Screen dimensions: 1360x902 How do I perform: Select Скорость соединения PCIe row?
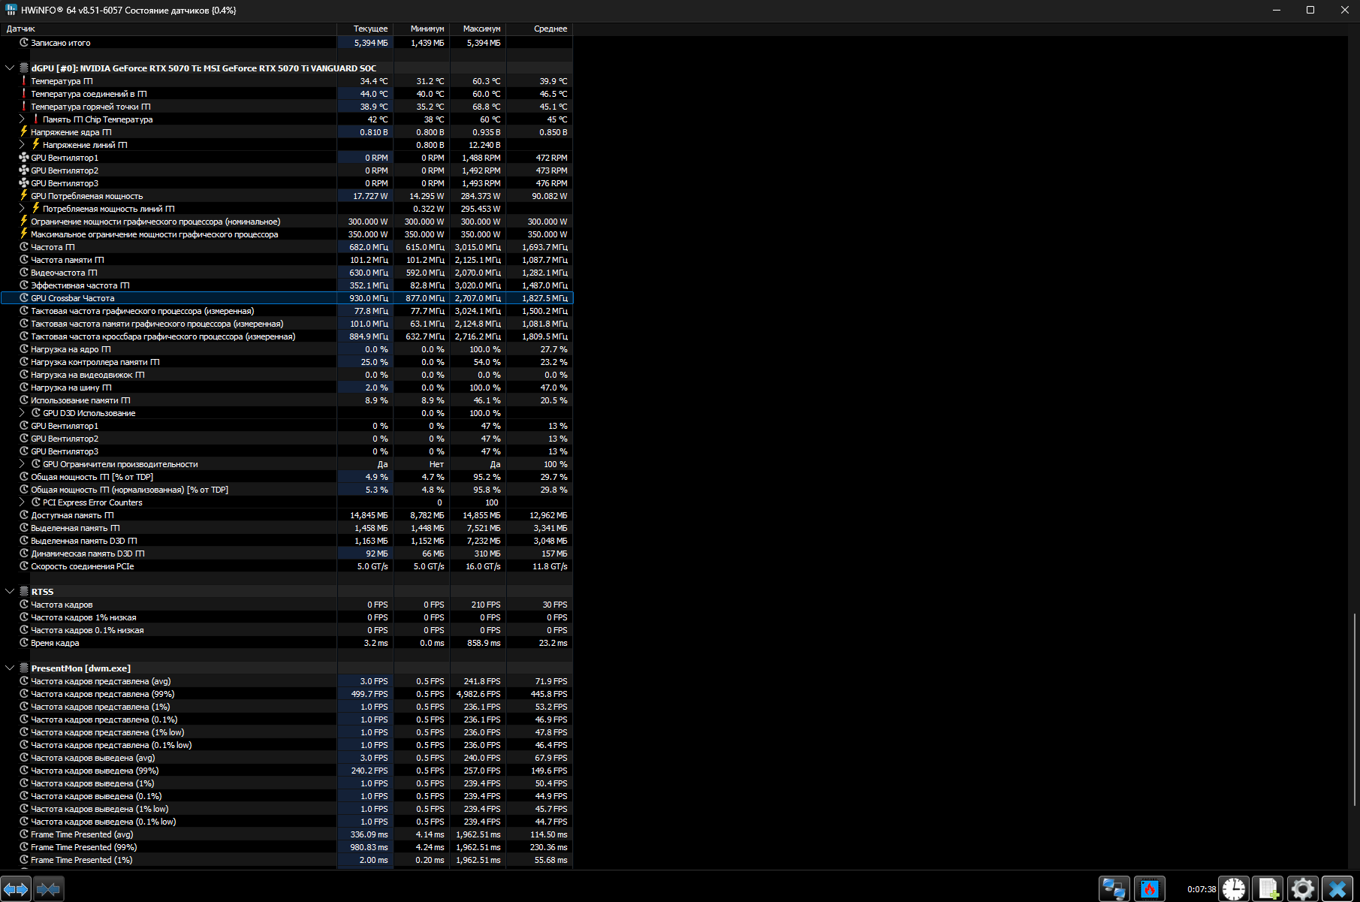pos(286,566)
